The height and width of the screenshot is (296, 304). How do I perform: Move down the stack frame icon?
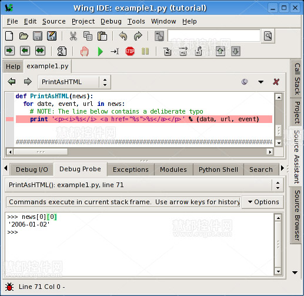[236, 51]
